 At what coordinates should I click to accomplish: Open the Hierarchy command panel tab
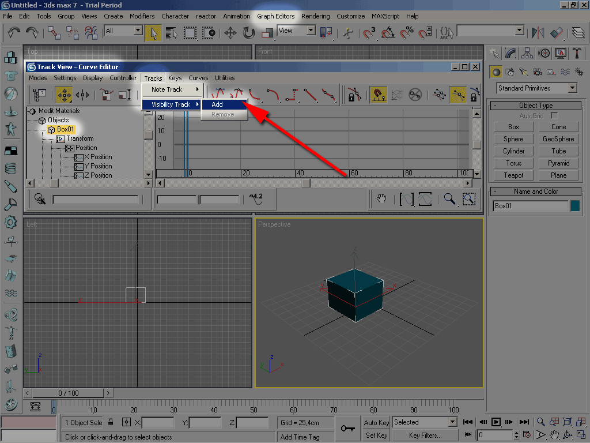click(x=527, y=53)
